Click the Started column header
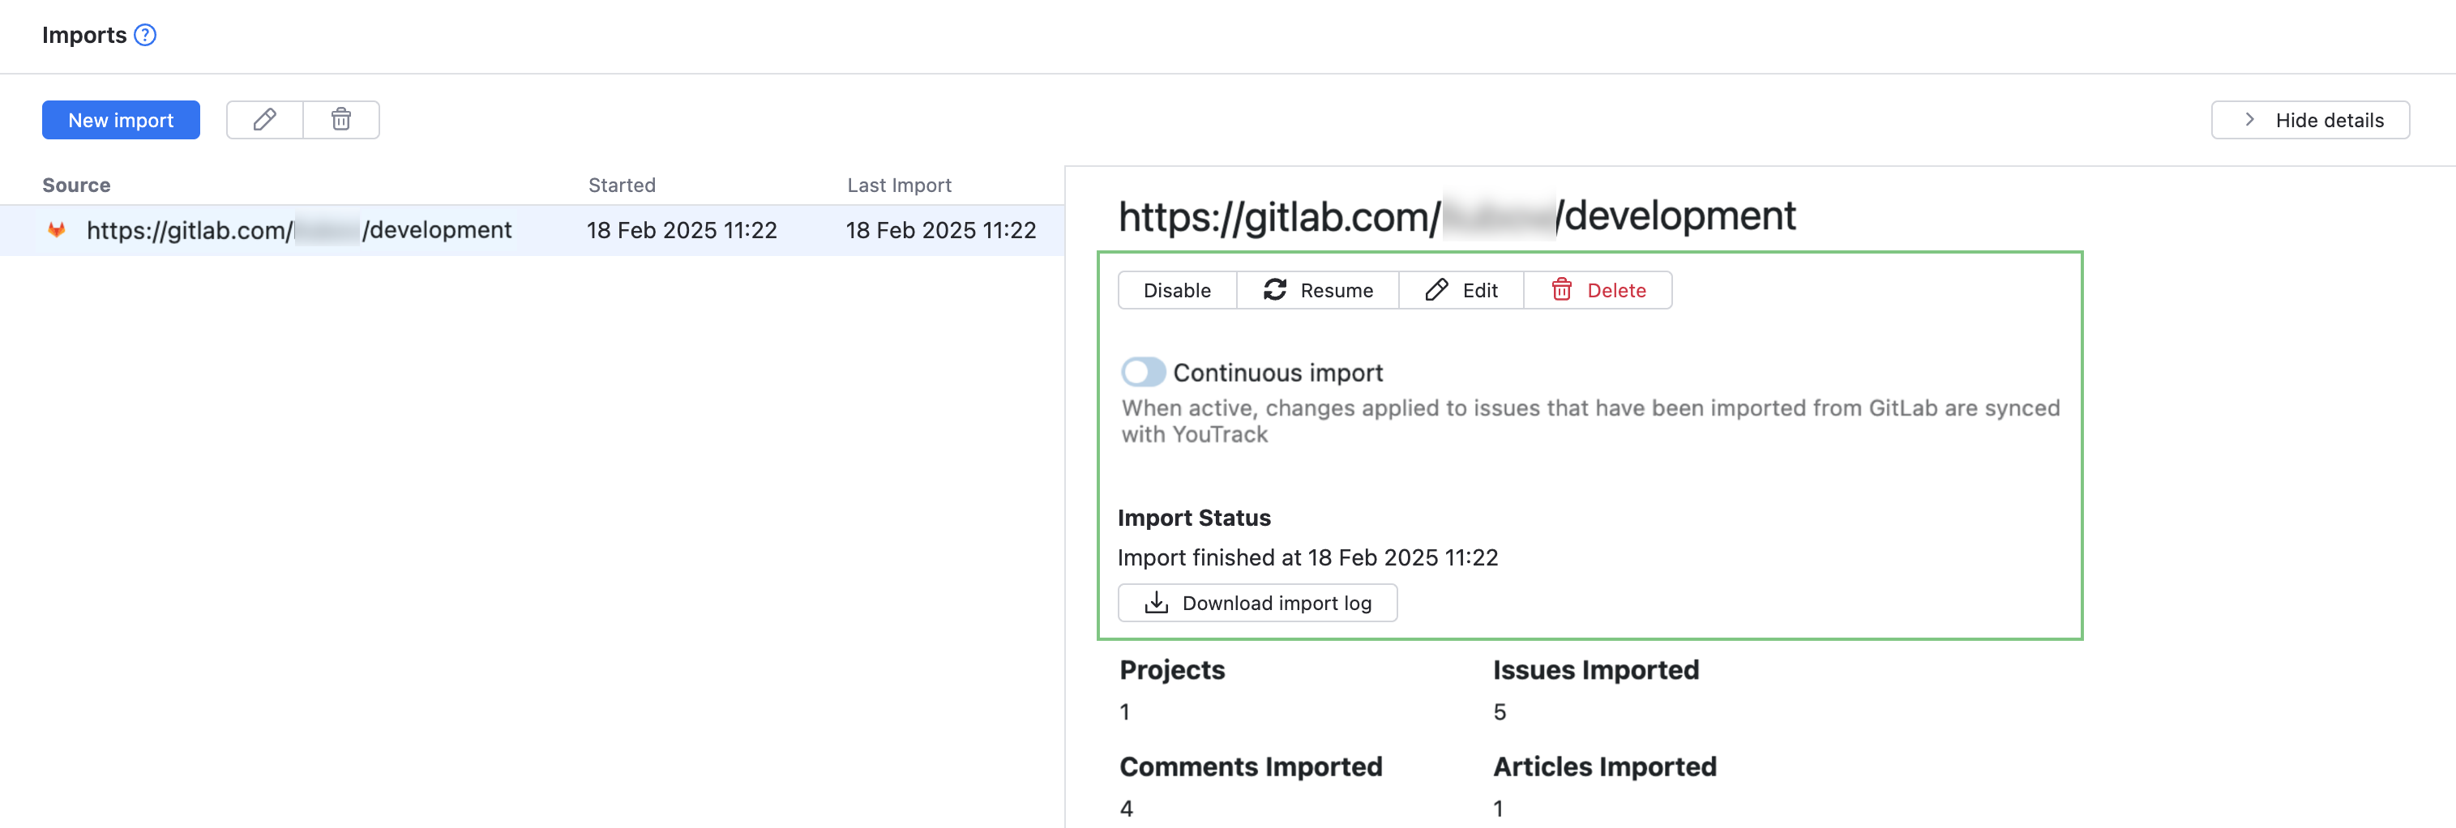2456x828 pixels. point(621,184)
